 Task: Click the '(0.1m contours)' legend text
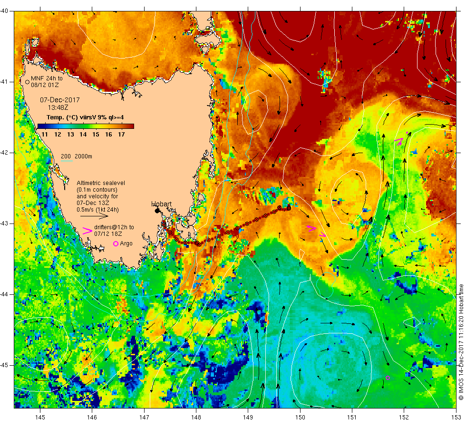point(97,190)
